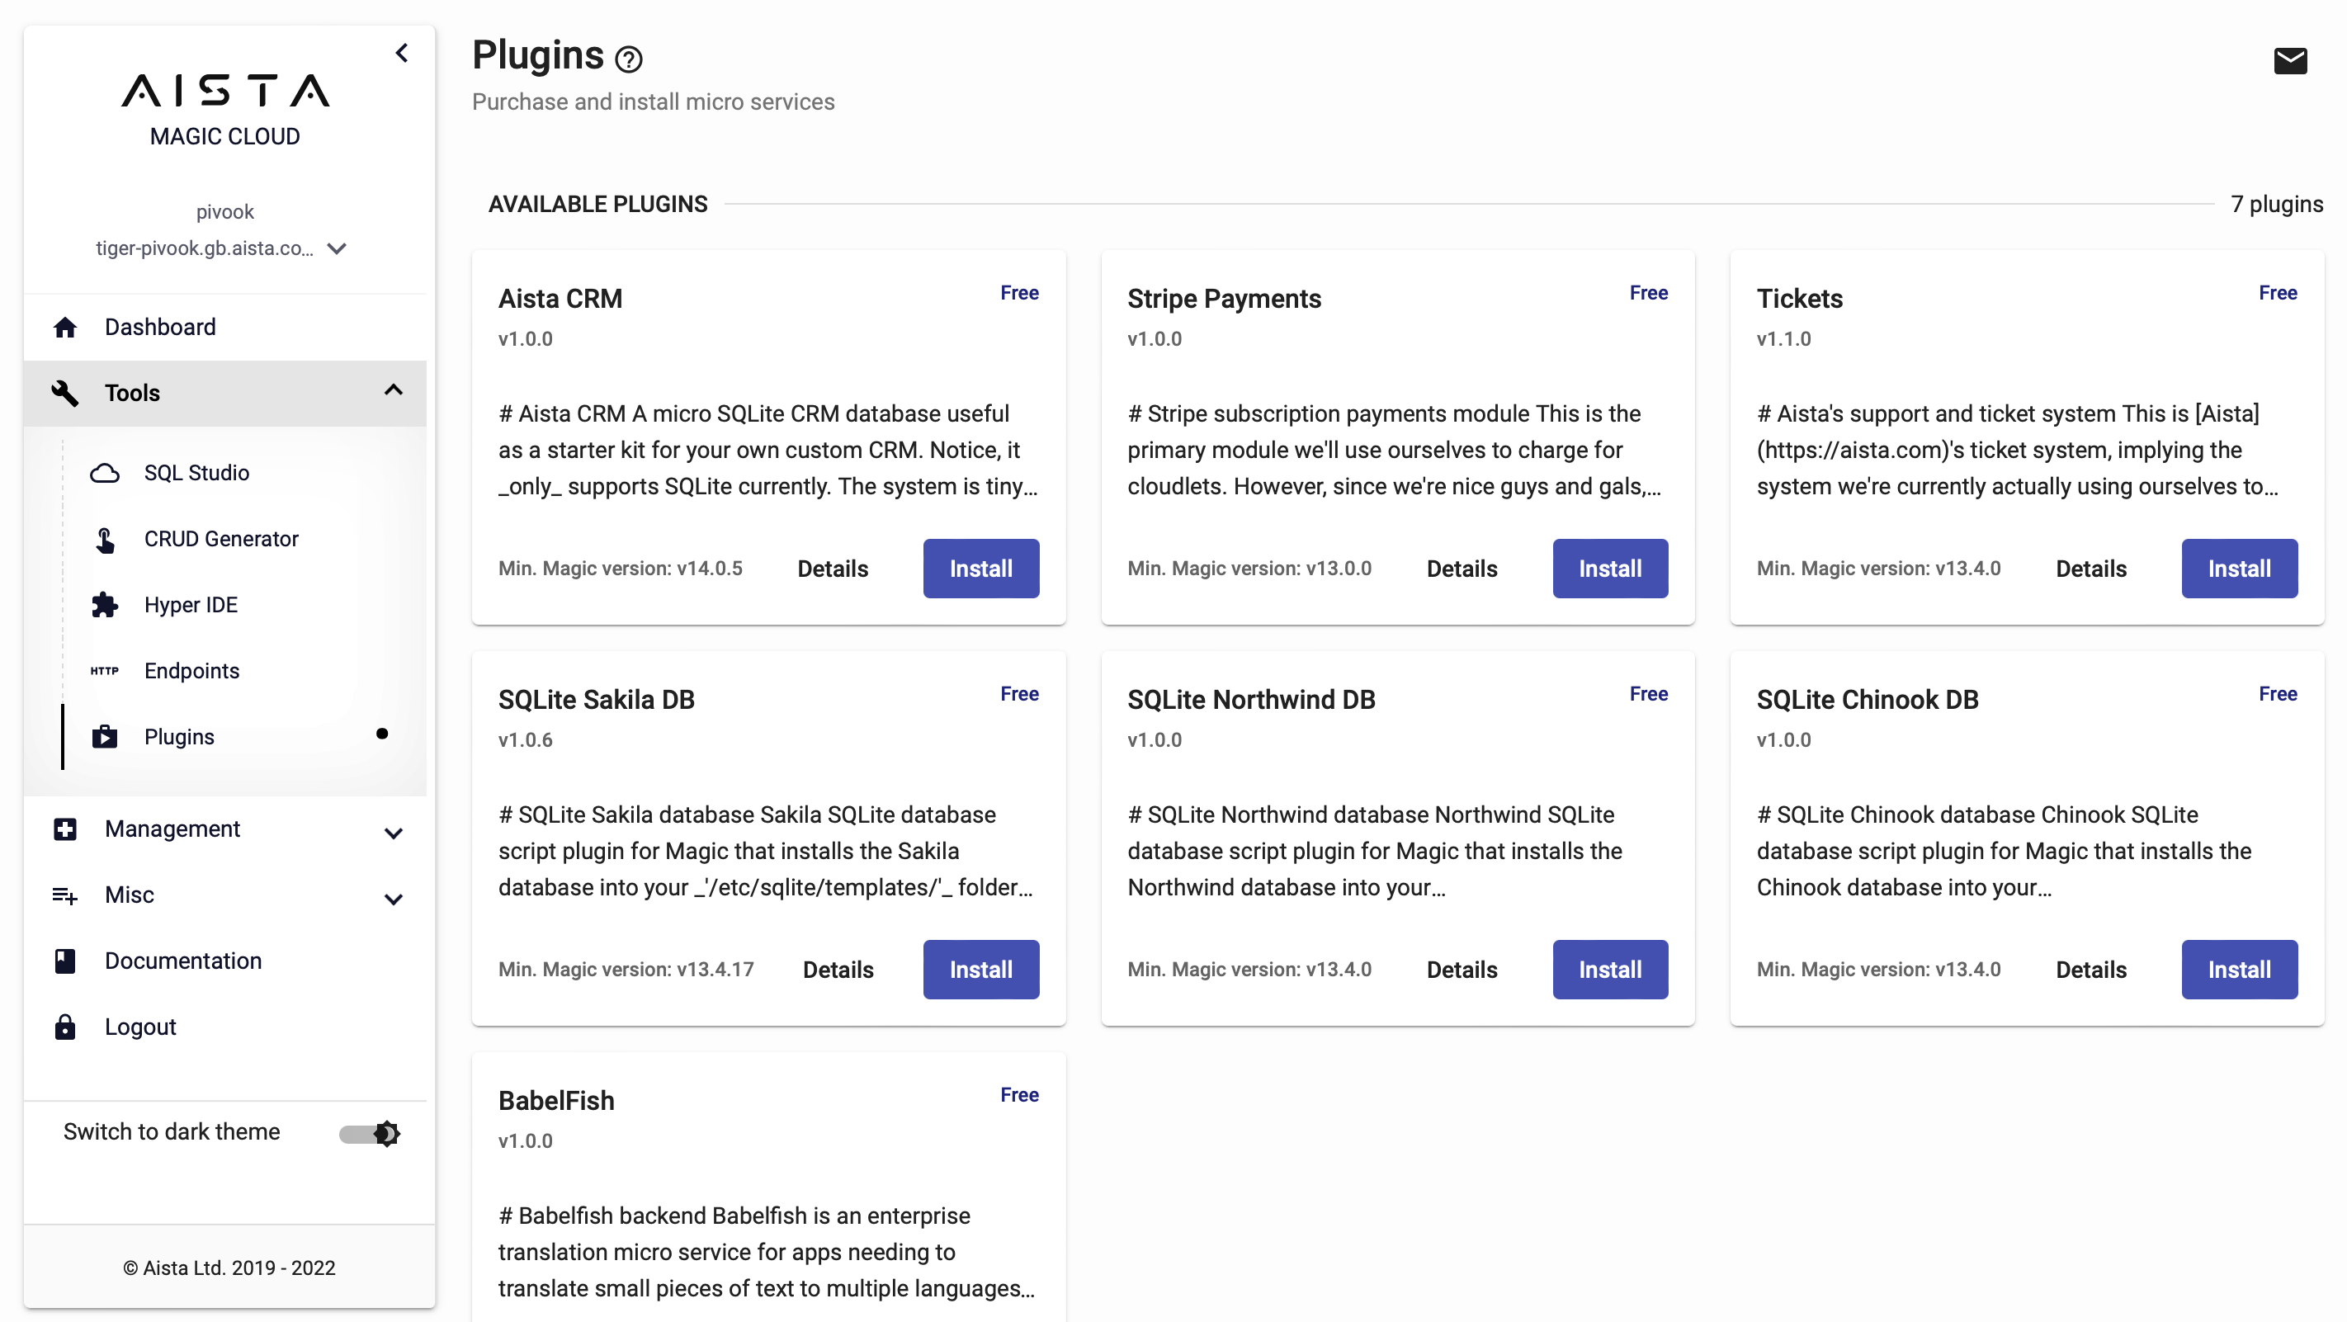The image size is (2347, 1322).
Task: Open the Documentation page
Action: click(182, 961)
